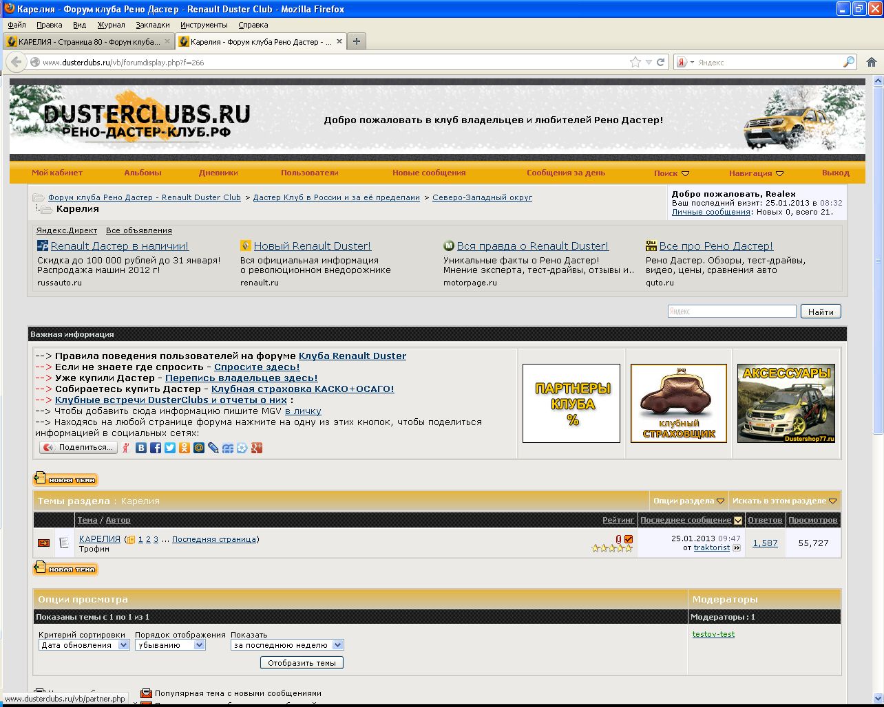Click the folder icon in breadcrumb navigation
This screenshot has width=884, height=707.
[39, 198]
